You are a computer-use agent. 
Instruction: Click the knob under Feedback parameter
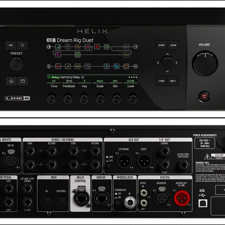pos(67,98)
